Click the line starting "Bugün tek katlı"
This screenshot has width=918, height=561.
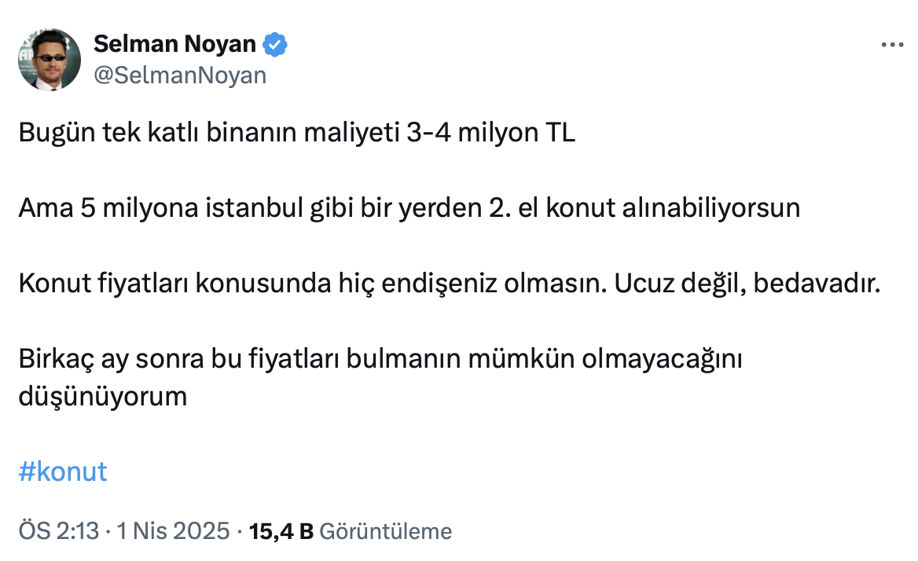tap(296, 134)
